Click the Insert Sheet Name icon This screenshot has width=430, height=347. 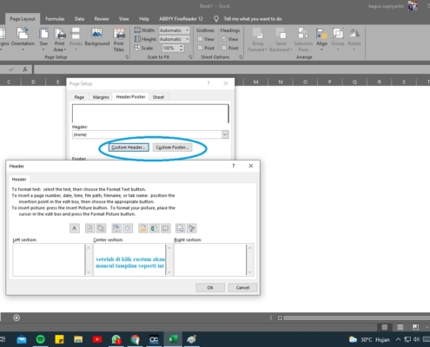(165, 228)
